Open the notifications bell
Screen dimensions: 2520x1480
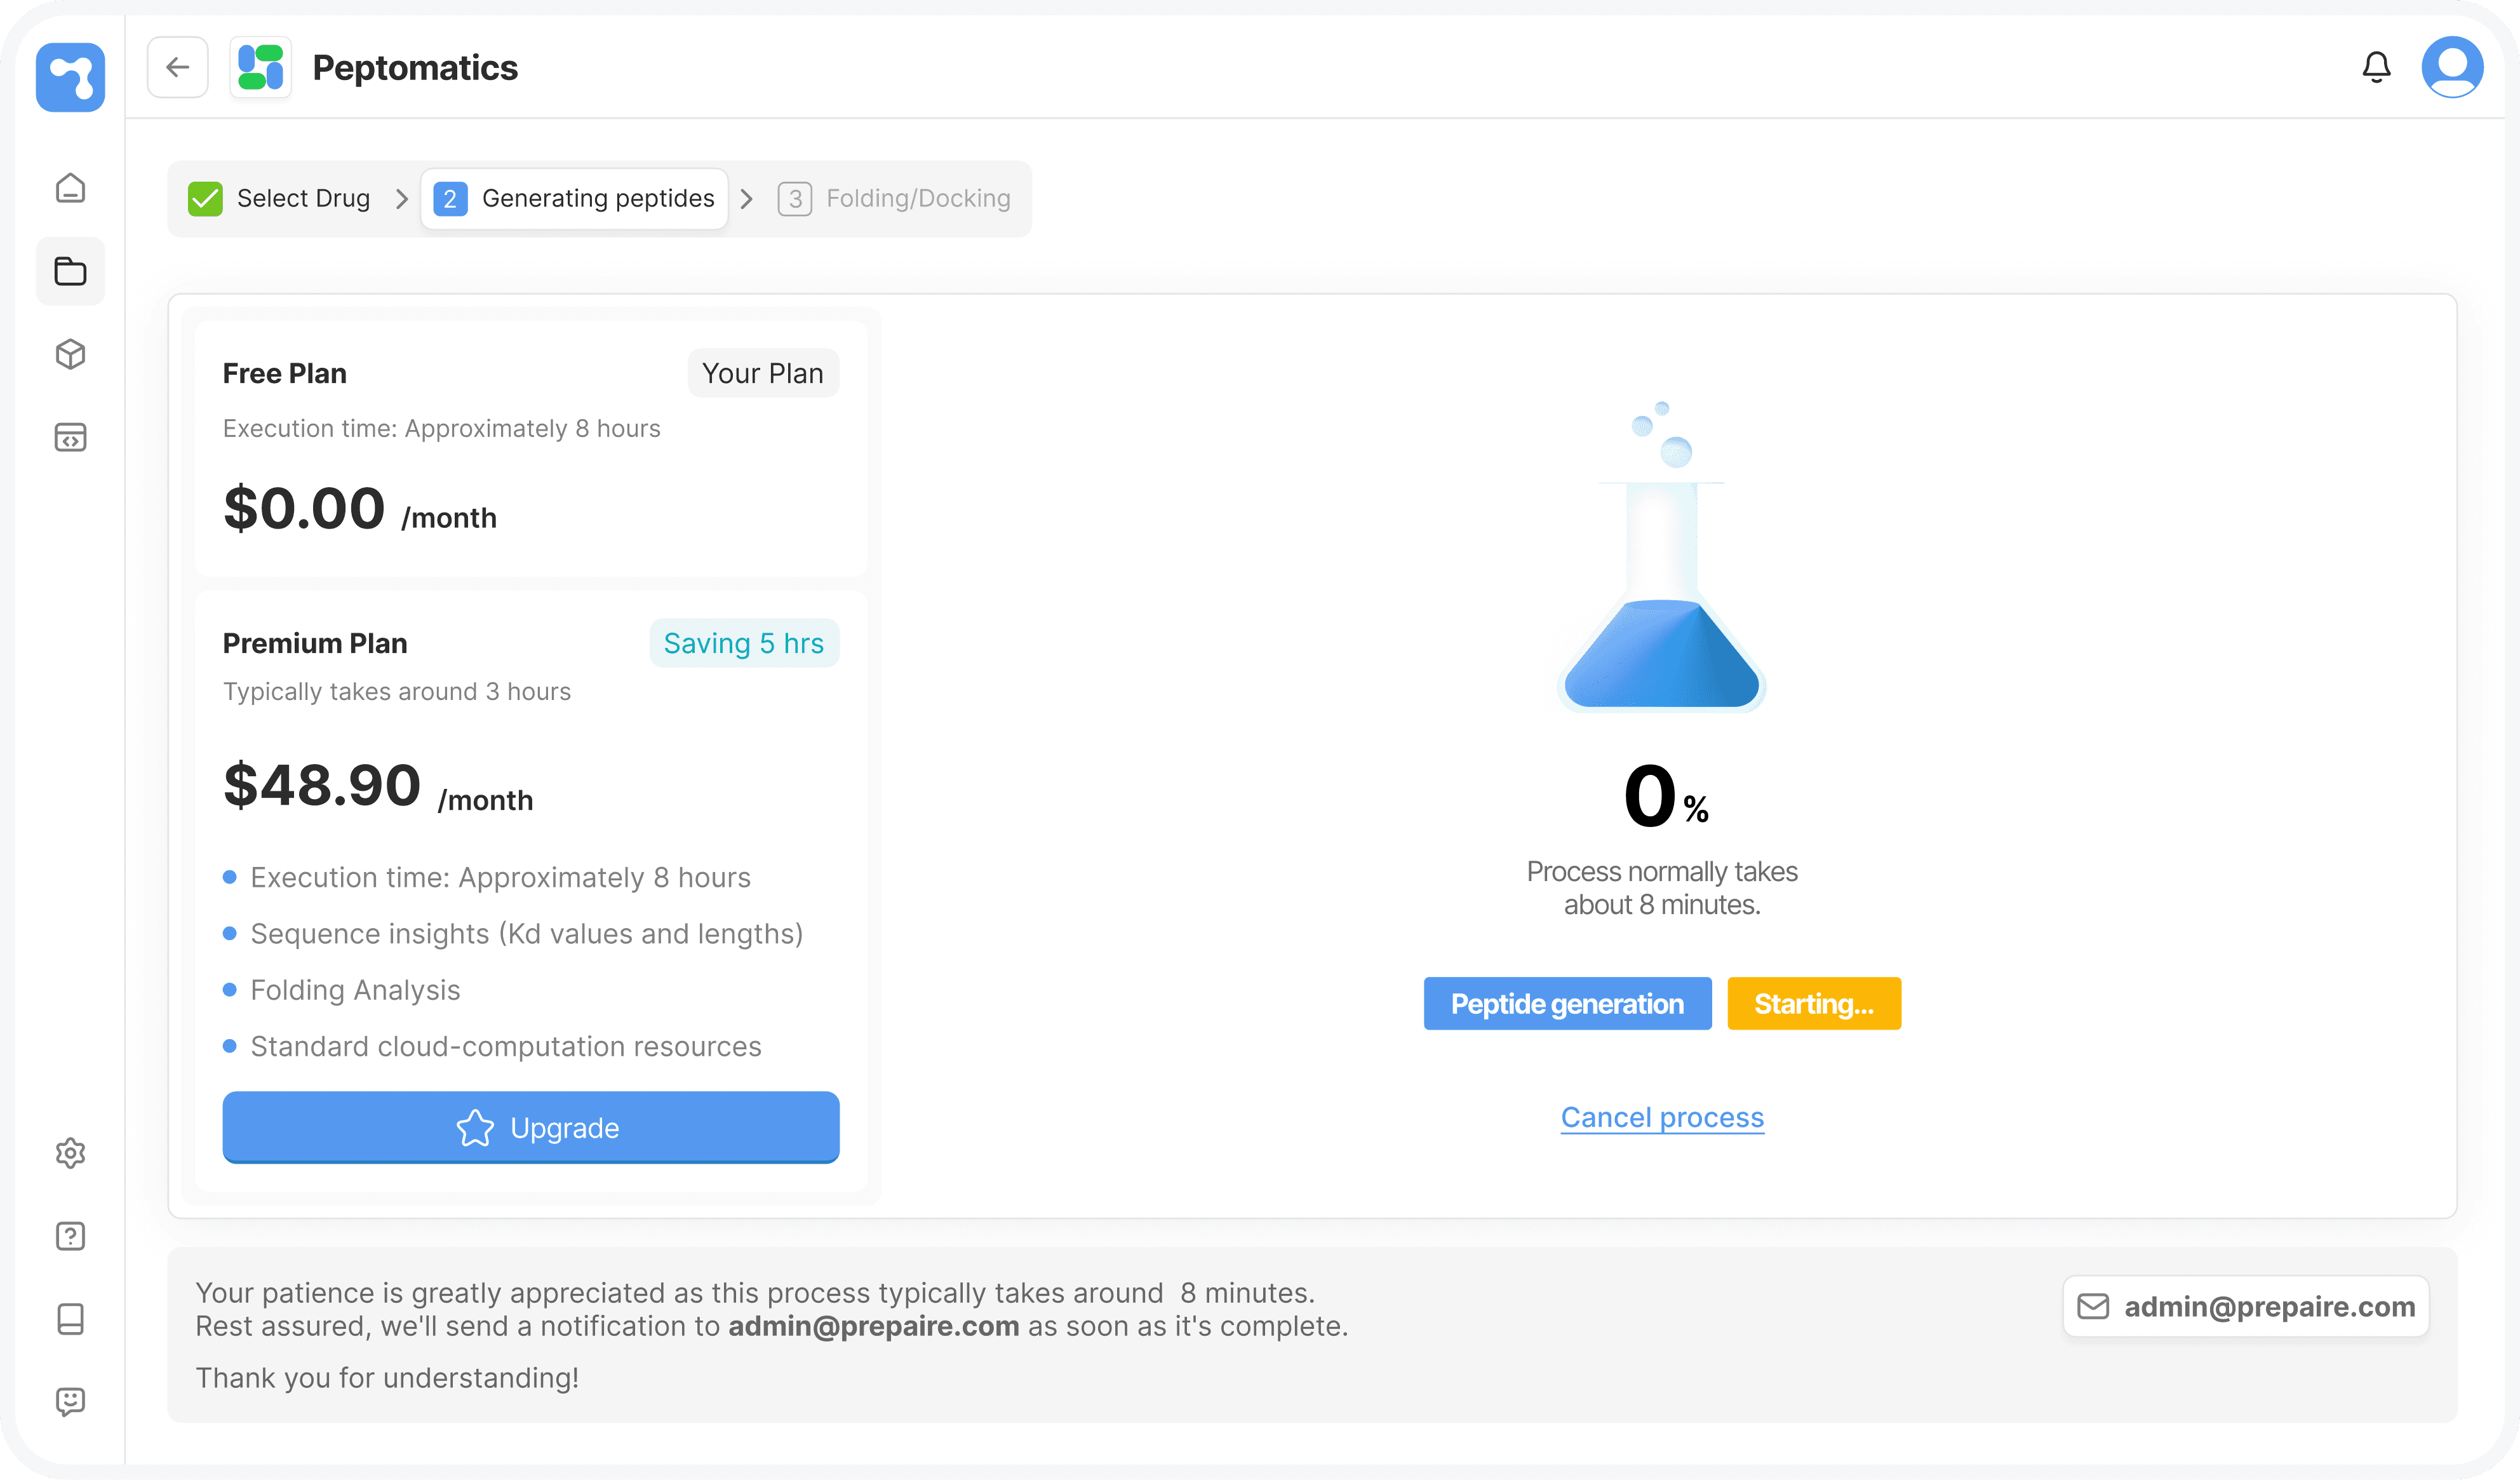pyautogui.click(x=2376, y=67)
